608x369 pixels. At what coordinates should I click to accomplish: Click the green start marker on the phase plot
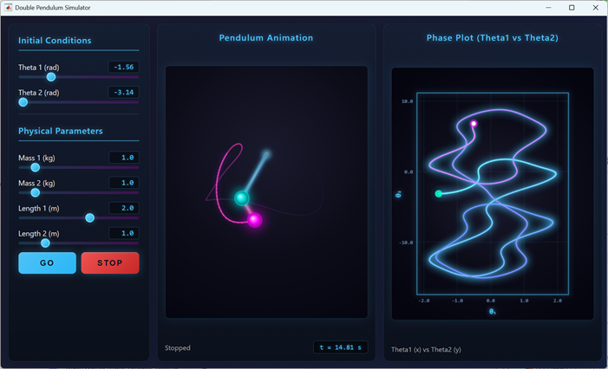[439, 194]
